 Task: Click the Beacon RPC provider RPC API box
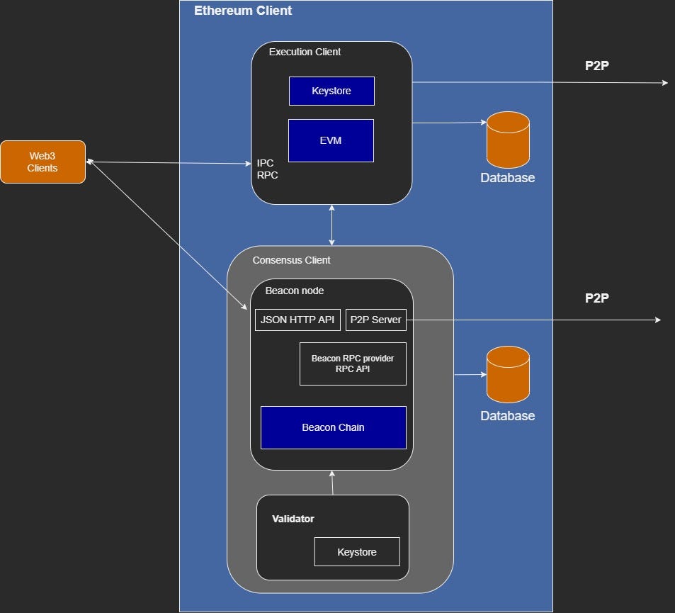(x=353, y=364)
